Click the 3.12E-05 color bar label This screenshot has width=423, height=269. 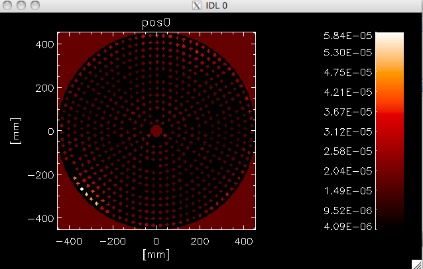coord(347,132)
